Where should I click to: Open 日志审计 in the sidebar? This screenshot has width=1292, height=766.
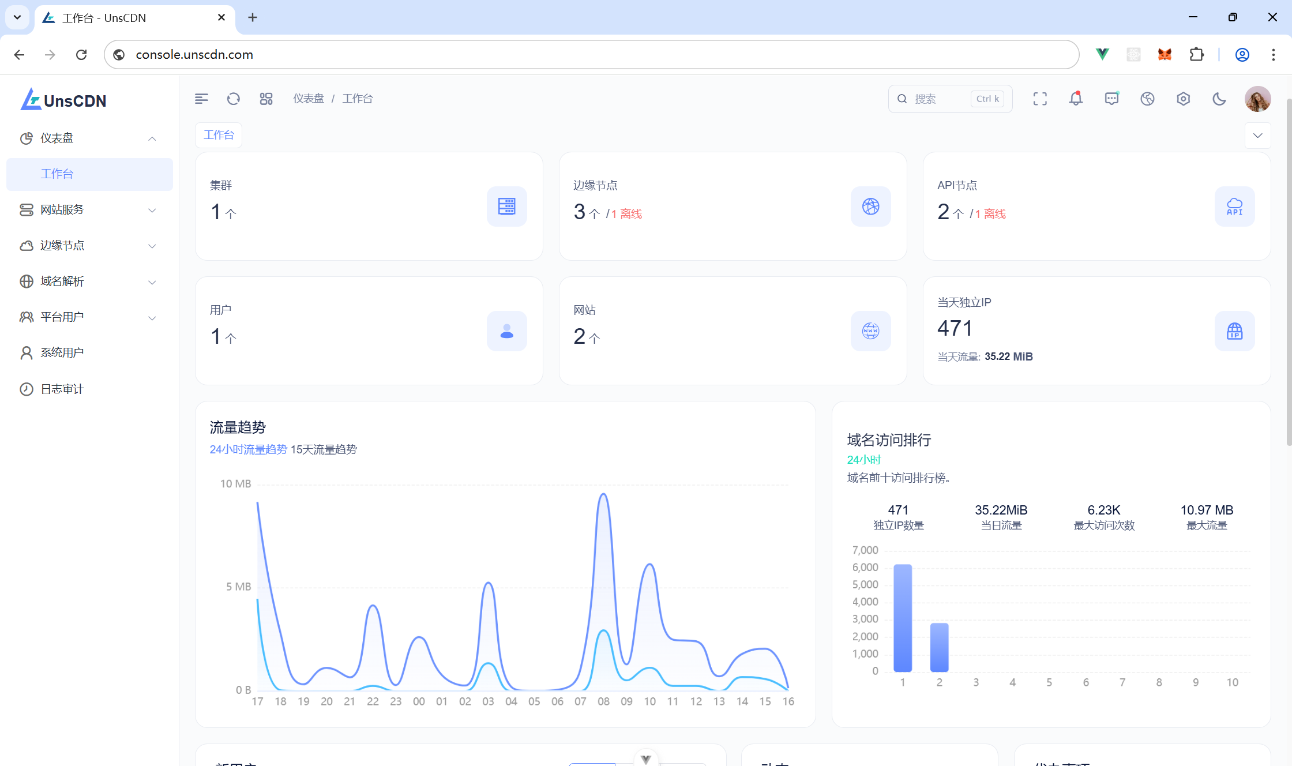pyautogui.click(x=62, y=389)
